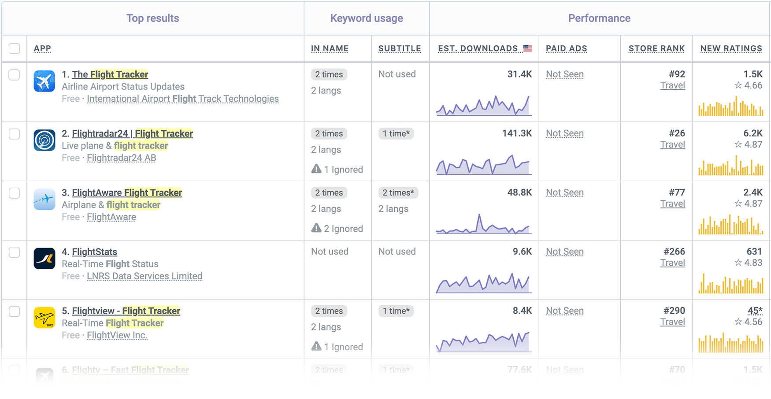Viewport: 771px width, 399px height.
Task: Click the Paid Ads column header
Action: pyautogui.click(x=566, y=48)
